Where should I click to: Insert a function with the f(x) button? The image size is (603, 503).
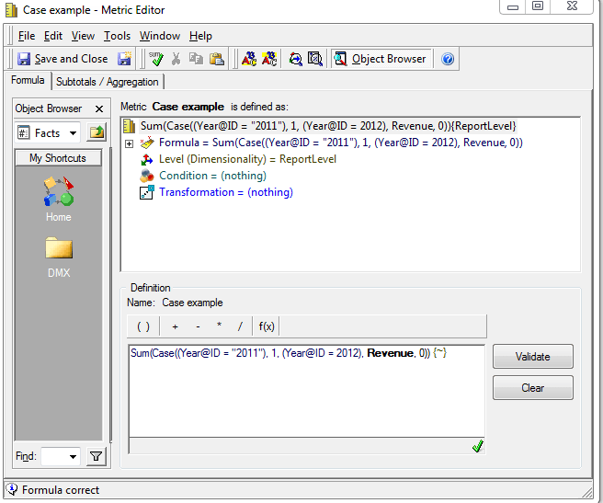click(267, 326)
